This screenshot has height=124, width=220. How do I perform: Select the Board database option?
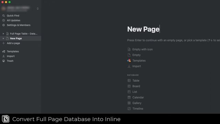(x=136, y=86)
